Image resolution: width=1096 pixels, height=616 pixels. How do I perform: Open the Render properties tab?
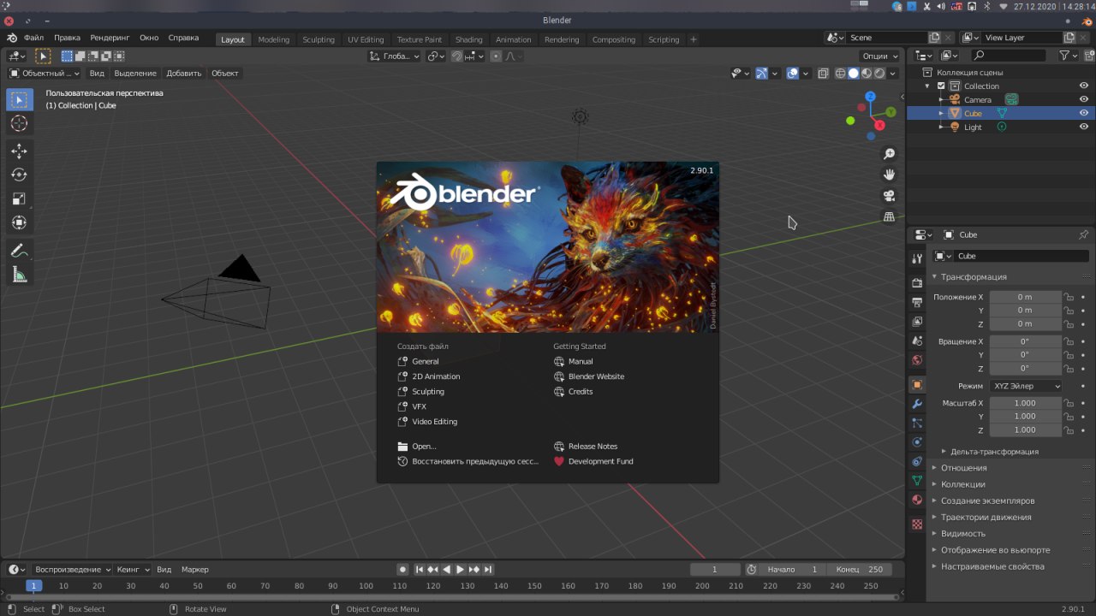pyautogui.click(x=917, y=282)
